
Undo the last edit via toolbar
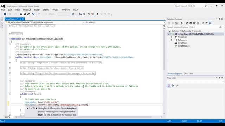[33, 14]
